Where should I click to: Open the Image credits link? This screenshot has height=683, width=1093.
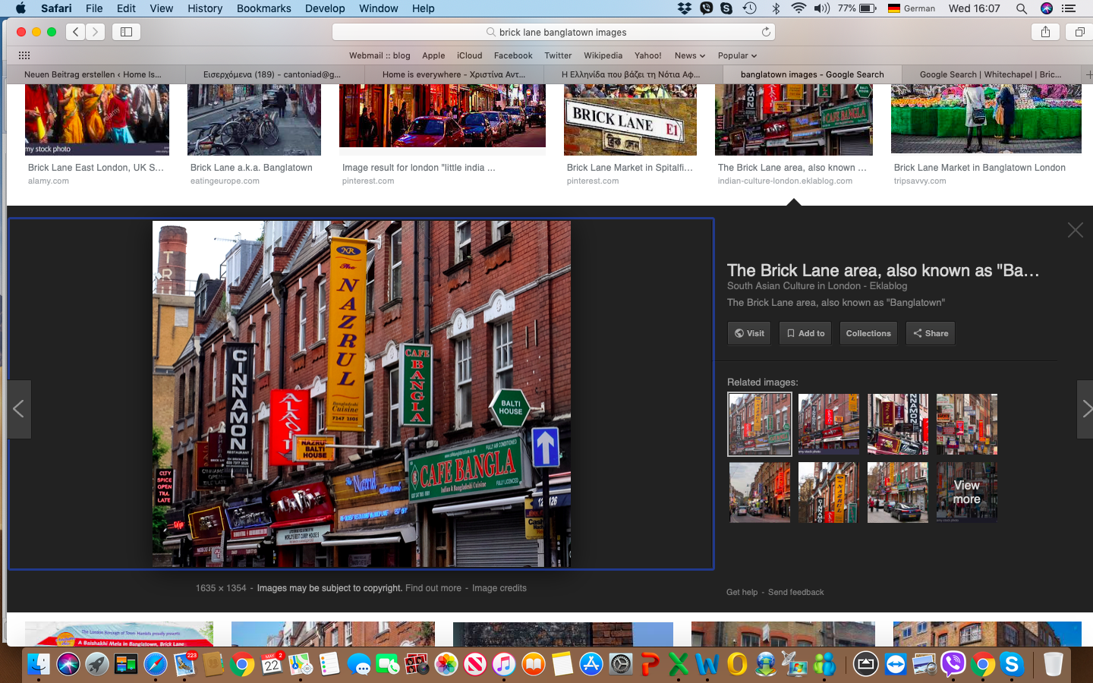point(499,588)
